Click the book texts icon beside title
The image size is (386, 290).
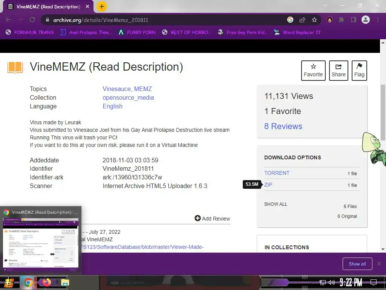tap(15, 68)
